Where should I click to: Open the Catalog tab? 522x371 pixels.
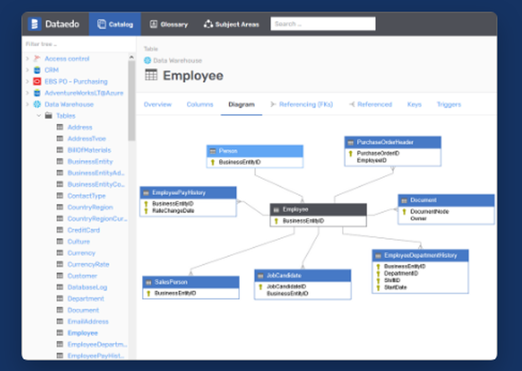(115, 25)
